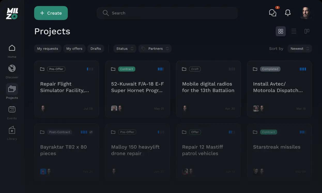Click the MILZO logo
322x193 pixels.
click(x=12, y=13)
